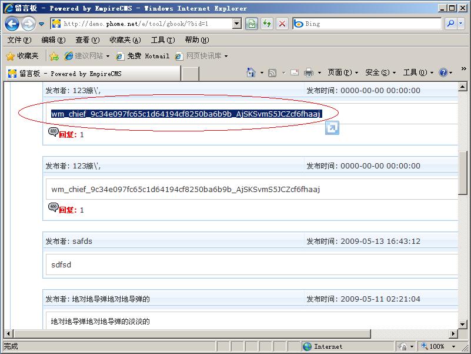Select the 留言板 - Powered by EmpireCMS tab
This screenshot has width=471, height=354.
click(93, 74)
